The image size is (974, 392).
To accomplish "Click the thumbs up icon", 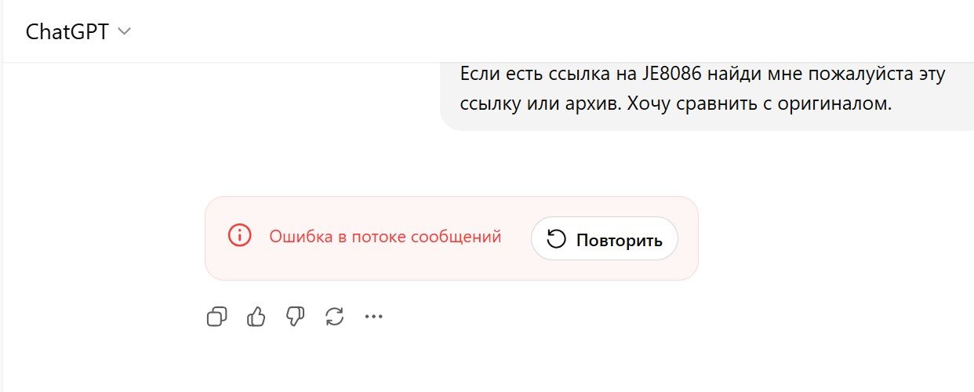I will click(x=256, y=317).
